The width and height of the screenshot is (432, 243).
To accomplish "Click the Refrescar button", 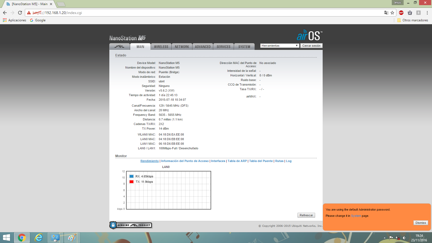I will click(x=306, y=215).
